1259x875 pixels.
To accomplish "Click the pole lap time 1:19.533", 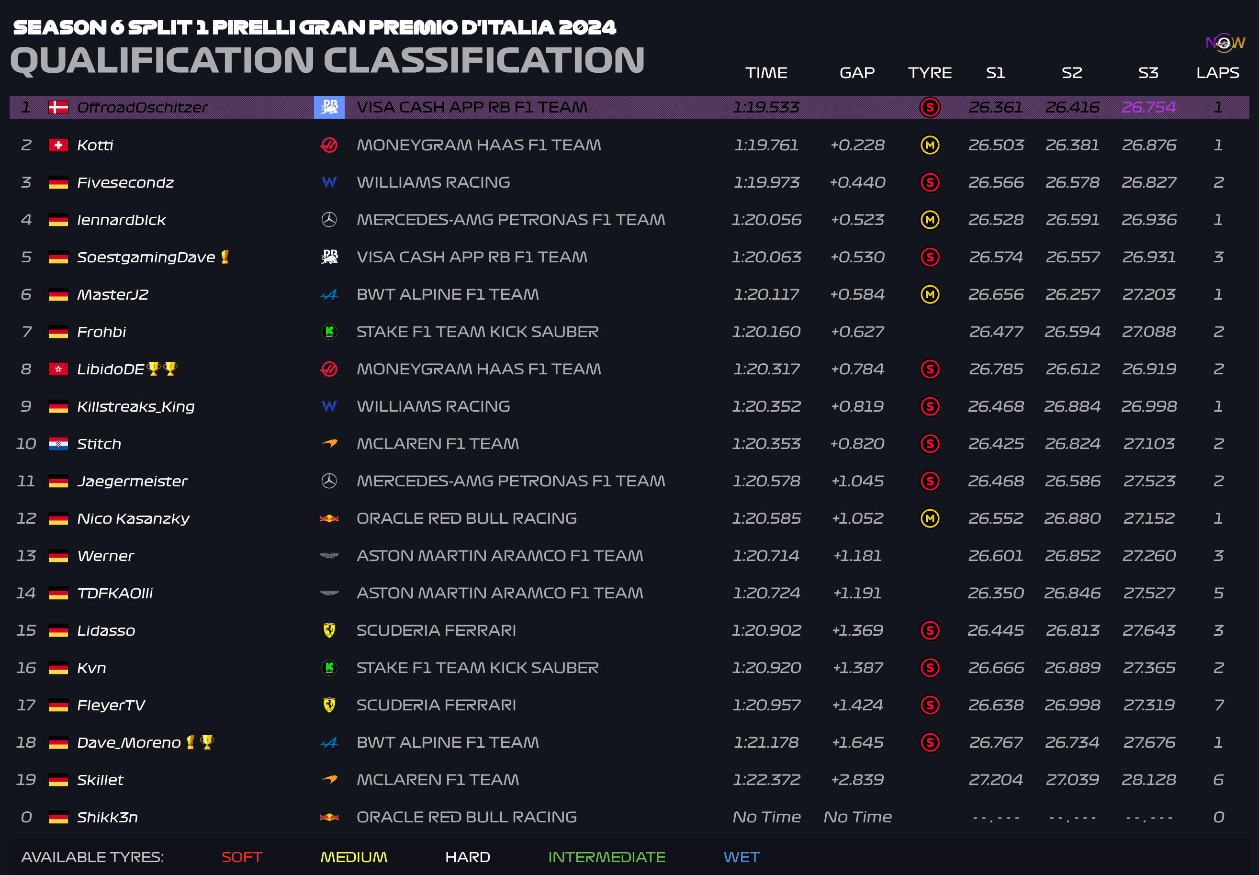I will coord(766,107).
